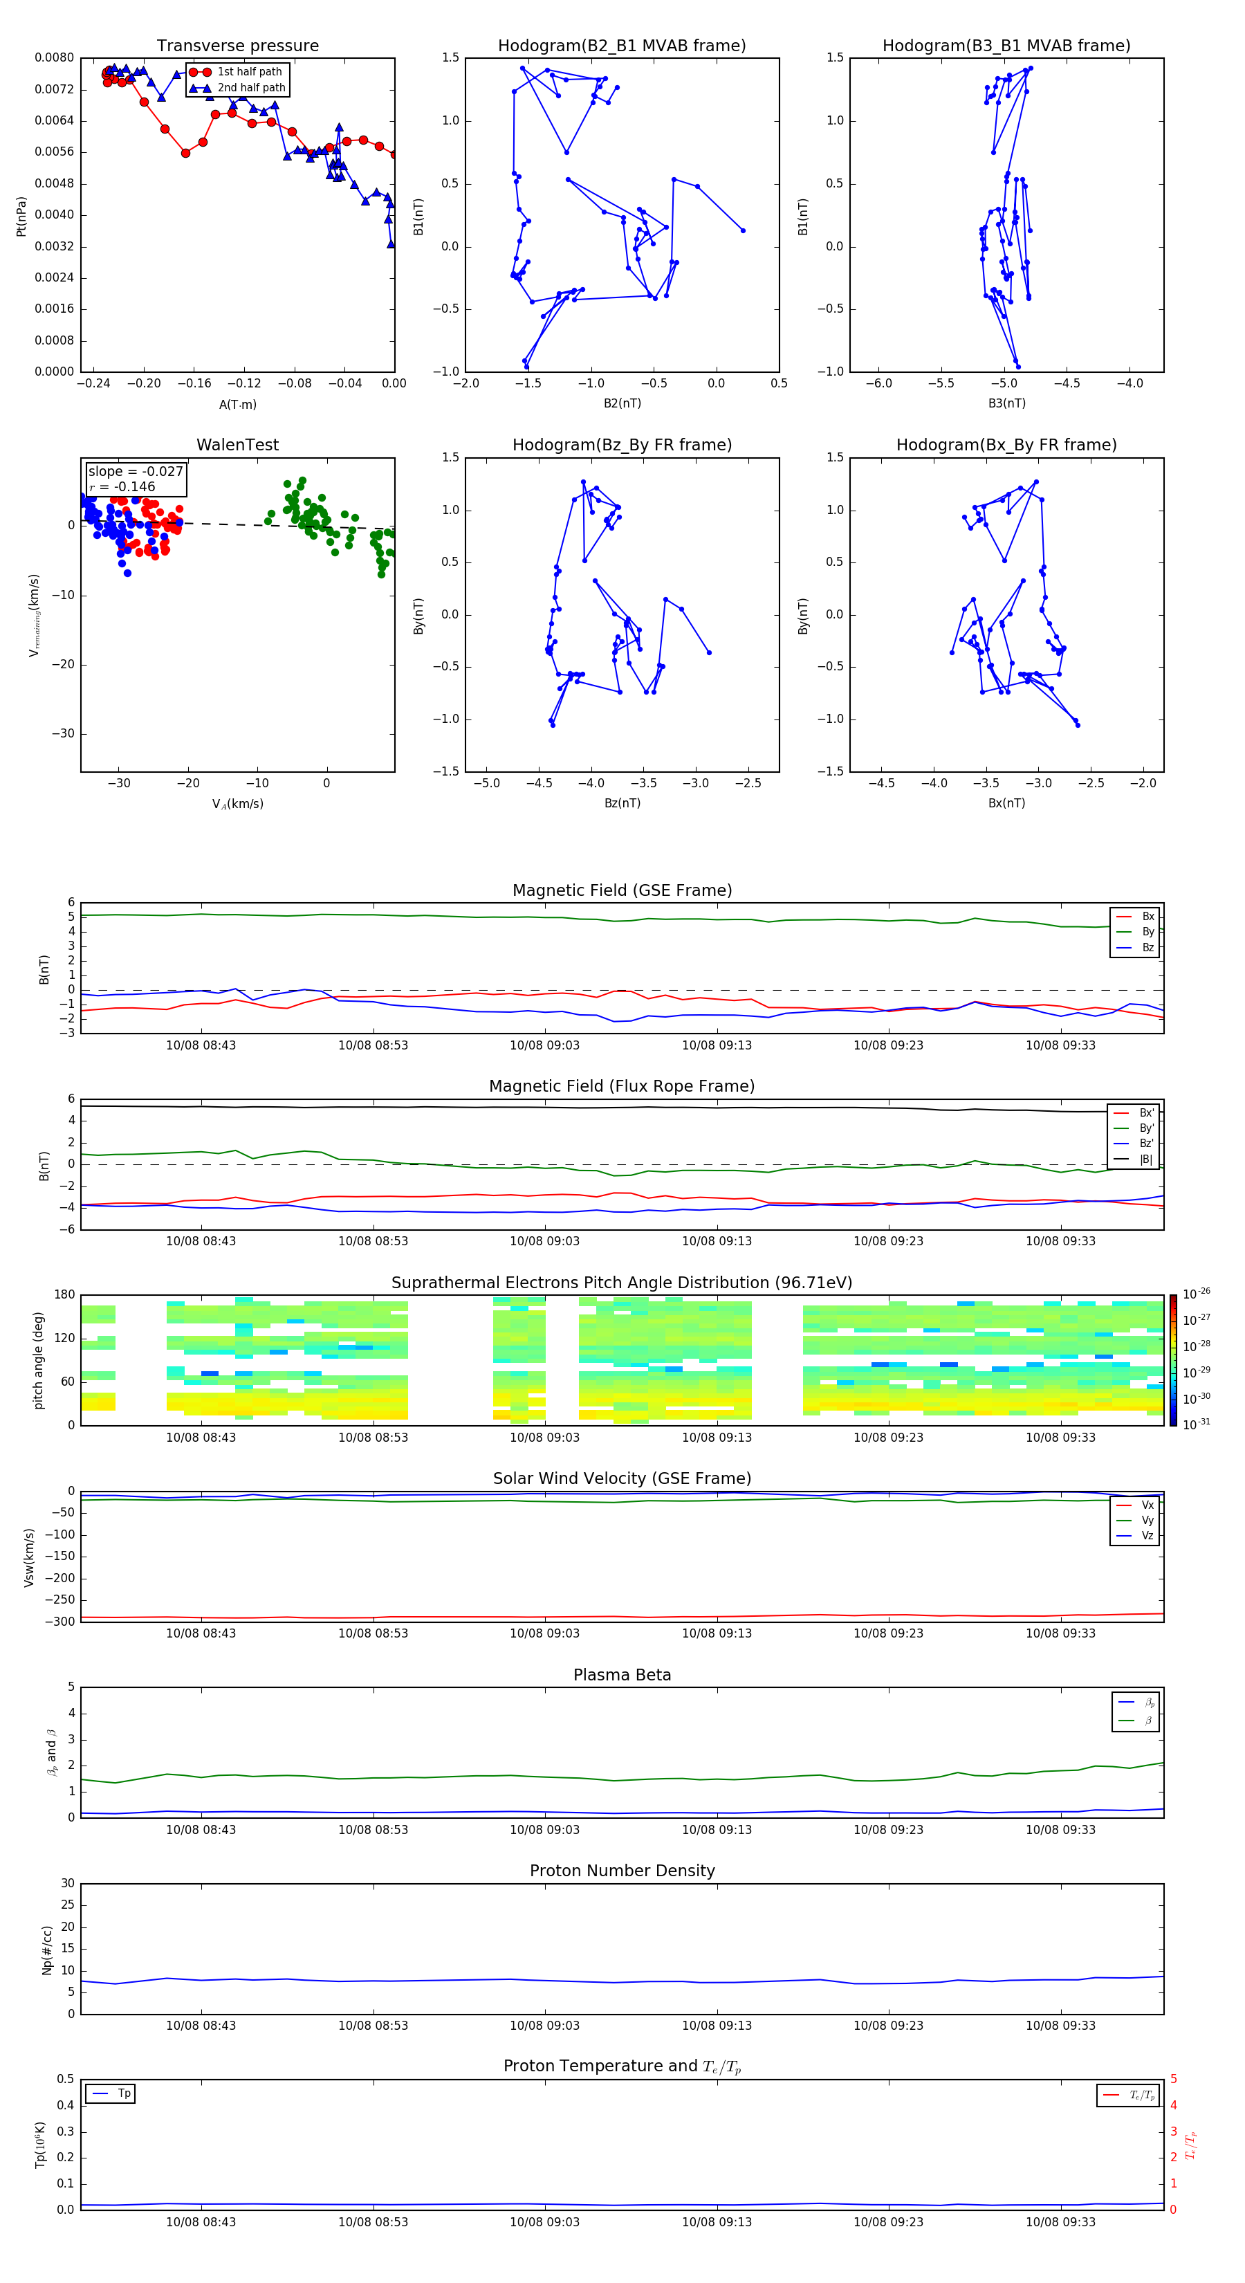Click '10/08 08:43' tick under Flux Rope plot
This screenshot has height=2283, width=1245.
(201, 1242)
